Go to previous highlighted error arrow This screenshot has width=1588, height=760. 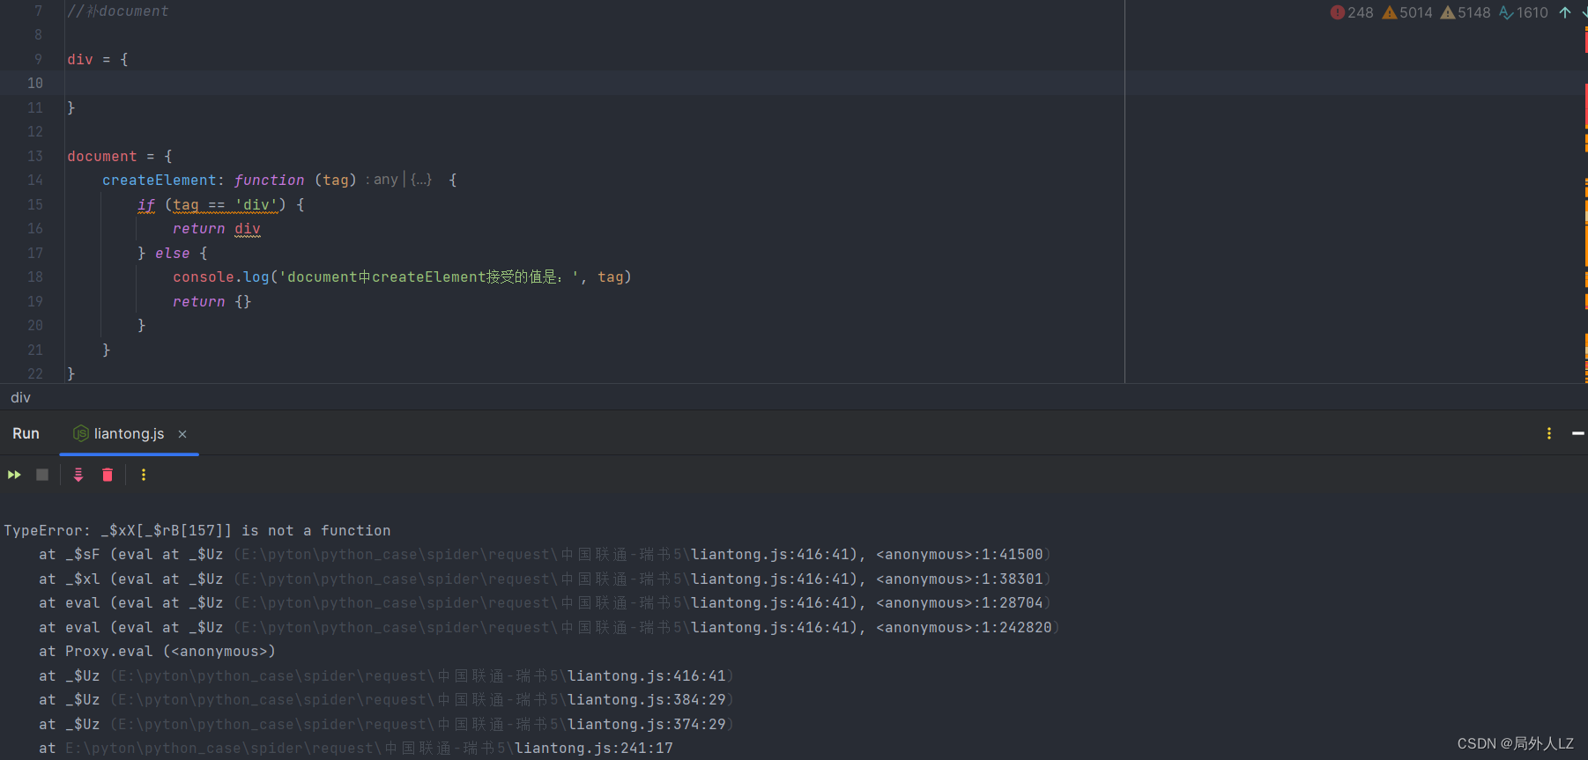pyautogui.click(x=1565, y=12)
